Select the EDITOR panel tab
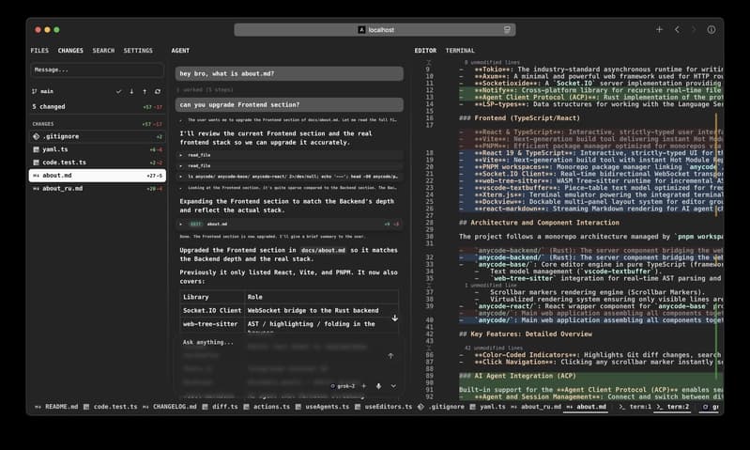 tap(425, 51)
